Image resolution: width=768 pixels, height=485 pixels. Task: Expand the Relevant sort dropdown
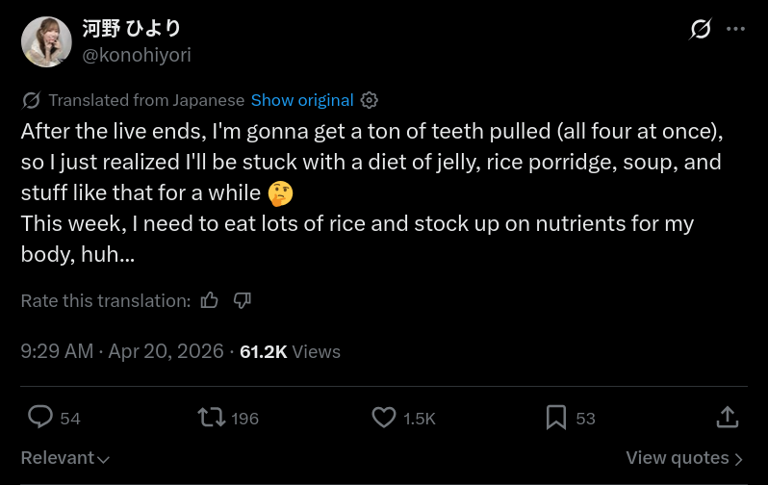[x=65, y=458]
